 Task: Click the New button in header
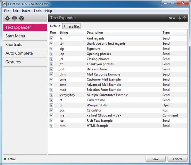point(172,18)
